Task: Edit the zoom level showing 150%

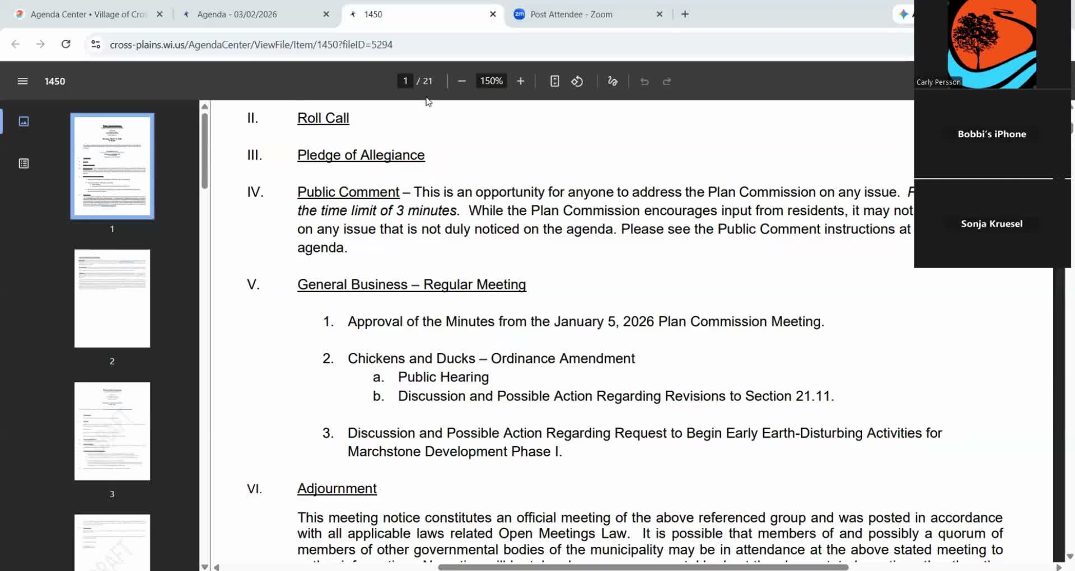Action: pyautogui.click(x=490, y=81)
